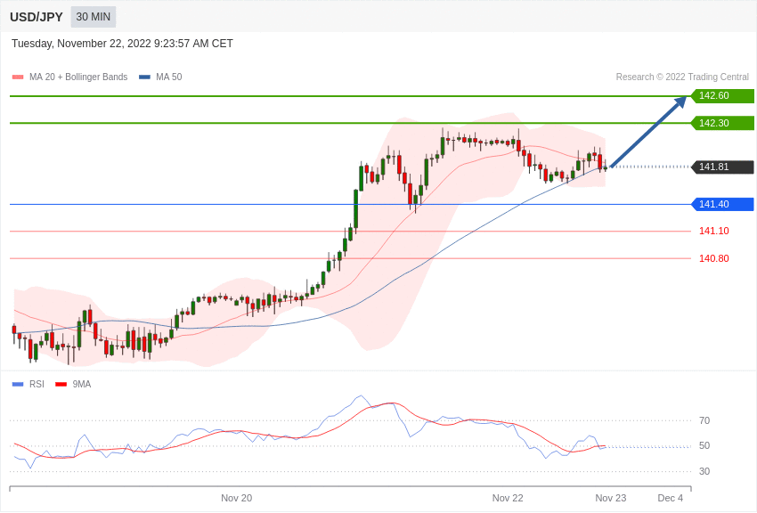
Task: Click the USD/JPY pair title
Action: coord(37,17)
